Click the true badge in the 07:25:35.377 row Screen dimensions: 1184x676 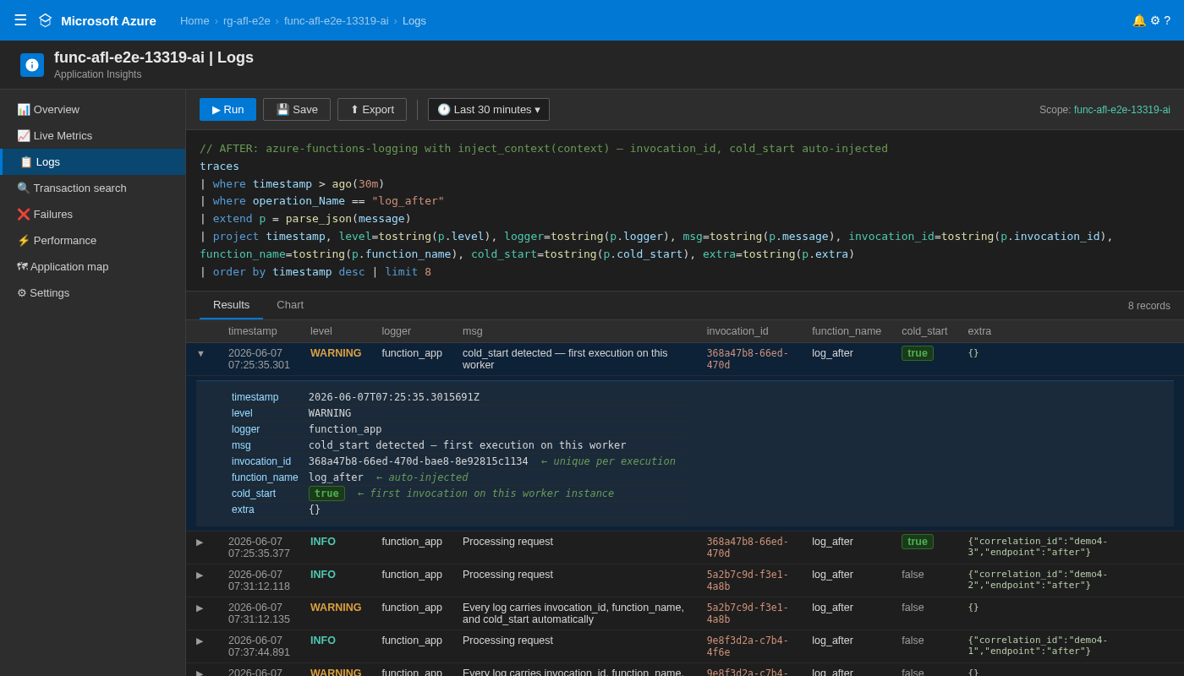918,542
